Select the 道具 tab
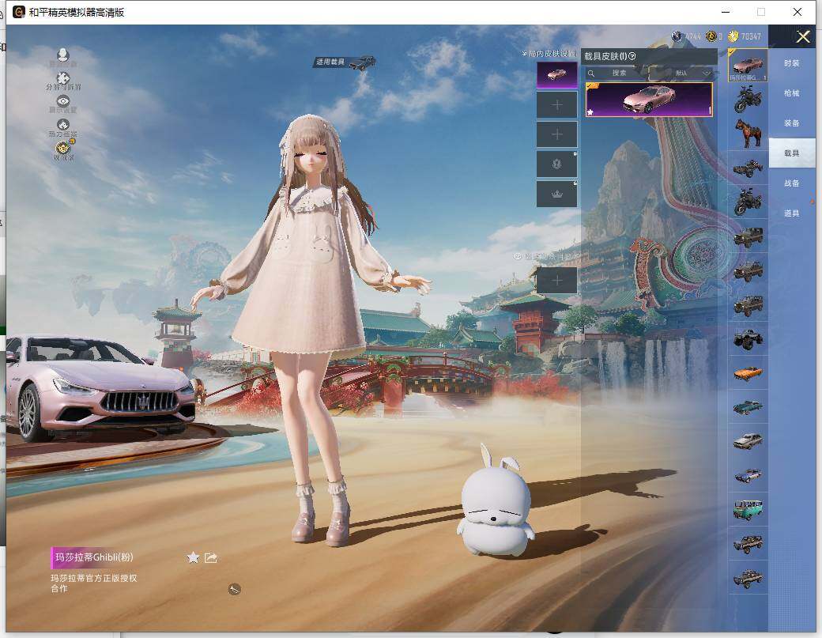 (791, 213)
